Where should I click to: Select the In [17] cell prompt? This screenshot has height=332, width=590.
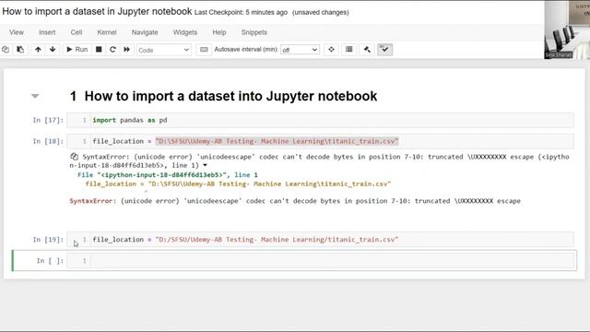pos(48,120)
